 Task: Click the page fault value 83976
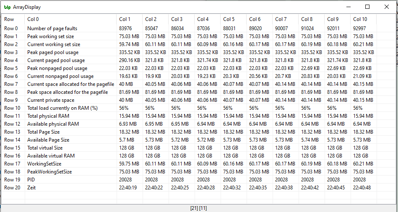pos(126,28)
